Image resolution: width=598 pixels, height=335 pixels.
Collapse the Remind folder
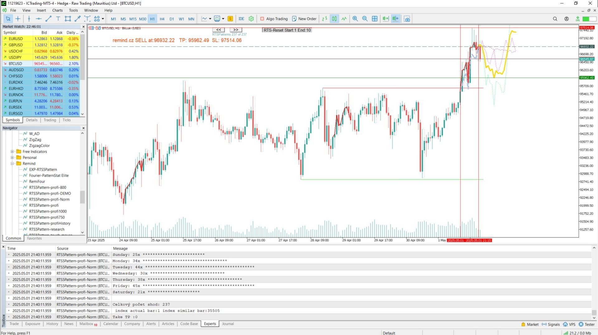12,164
